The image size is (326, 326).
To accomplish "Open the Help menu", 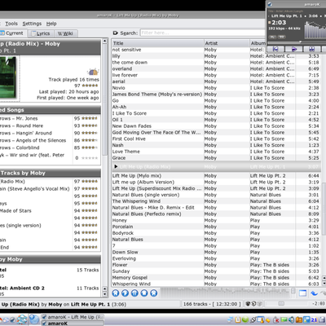I will click(x=51, y=24).
